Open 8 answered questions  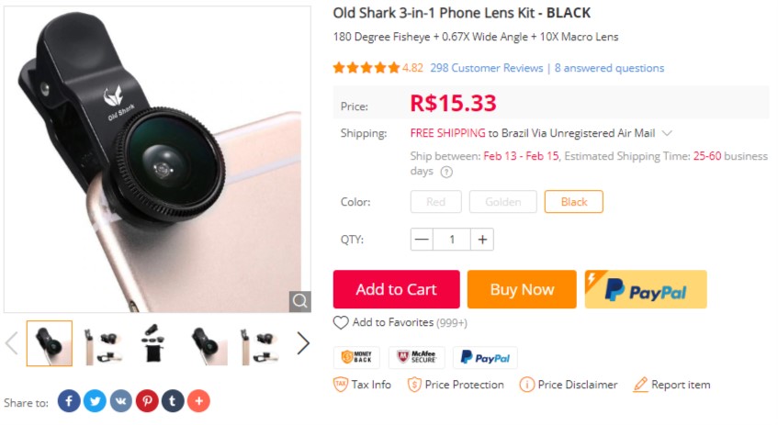pos(609,68)
